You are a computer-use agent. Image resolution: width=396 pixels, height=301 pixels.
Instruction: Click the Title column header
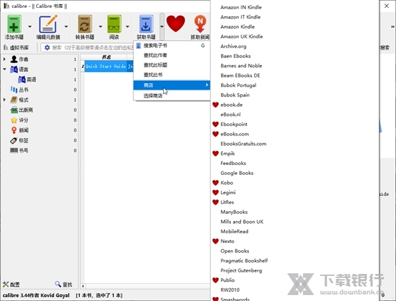point(106,57)
